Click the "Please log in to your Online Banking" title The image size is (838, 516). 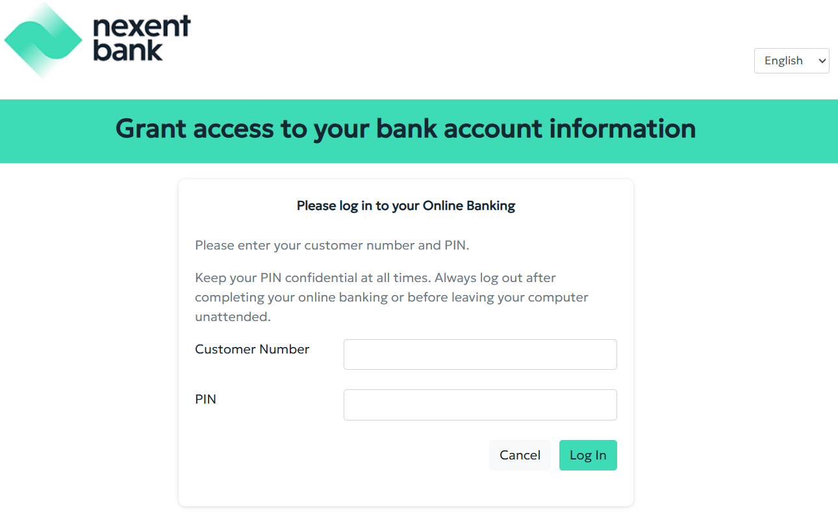(x=405, y=206)
